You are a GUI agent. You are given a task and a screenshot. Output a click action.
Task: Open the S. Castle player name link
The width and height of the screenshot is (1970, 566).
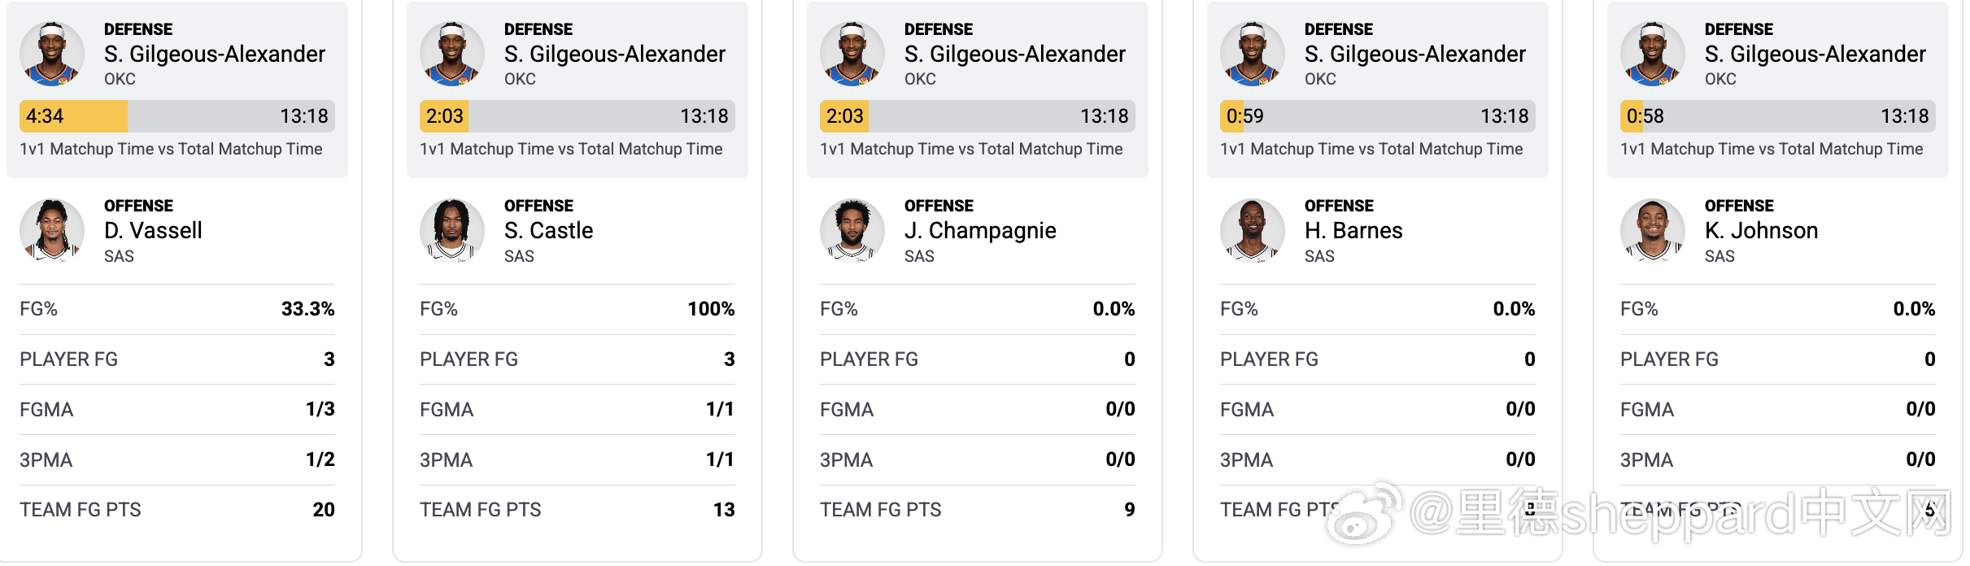pos(548,231)
